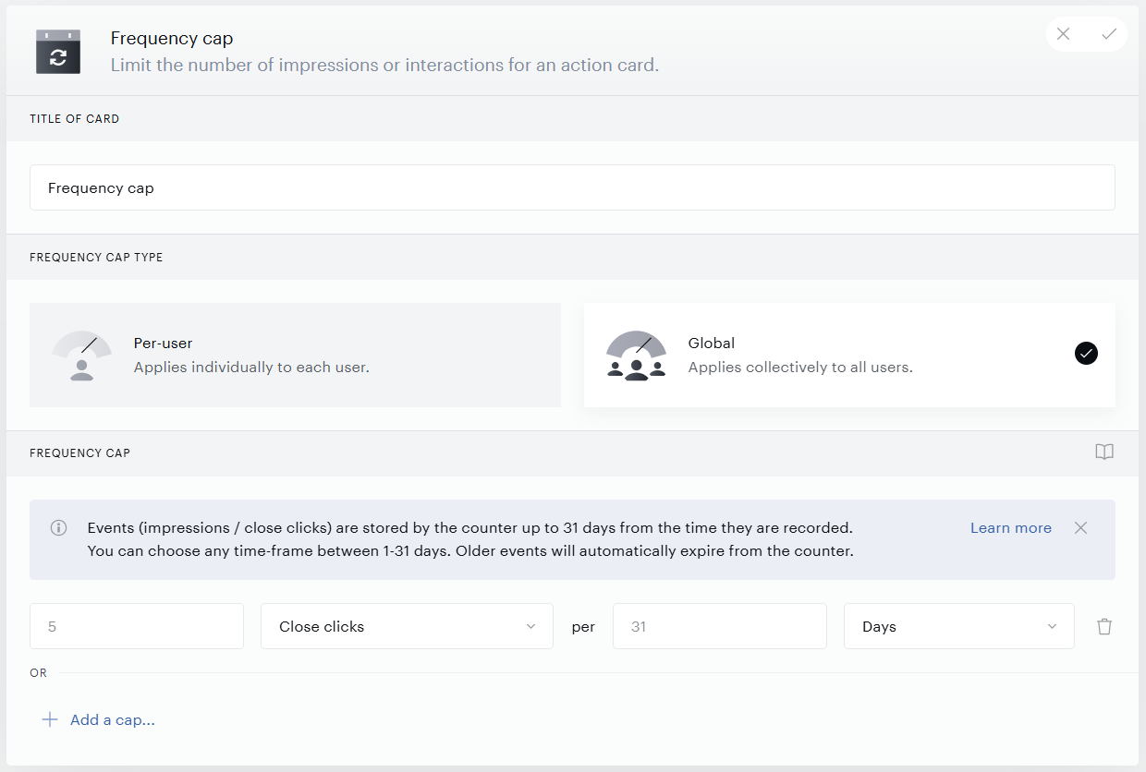
Task: Click the 'TITLE OF CARD' section label
Action: coord(75,119)
